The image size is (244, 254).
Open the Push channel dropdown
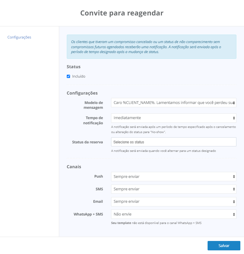(173, 176)
